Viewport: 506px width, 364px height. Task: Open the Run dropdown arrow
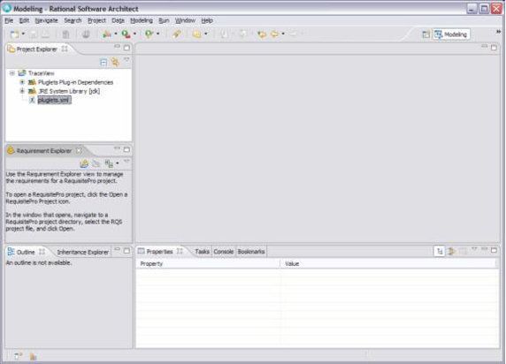tap(134, 34)
